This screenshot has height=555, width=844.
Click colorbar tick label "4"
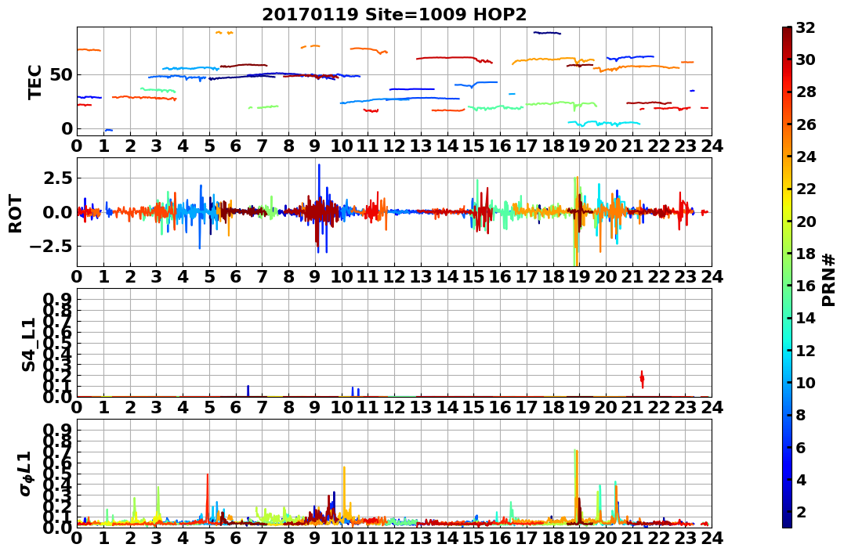(x=801, y=479)
